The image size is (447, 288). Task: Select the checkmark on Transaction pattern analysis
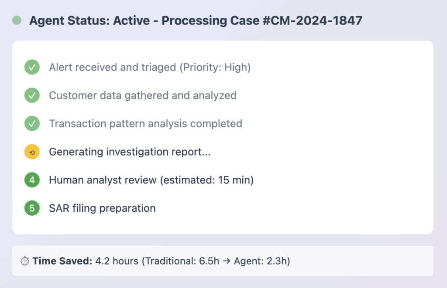click(x=31, y=123)
